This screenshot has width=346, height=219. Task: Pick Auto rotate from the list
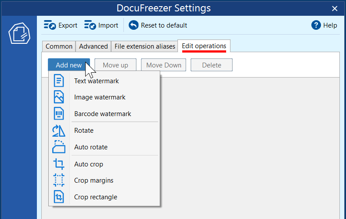91,147
